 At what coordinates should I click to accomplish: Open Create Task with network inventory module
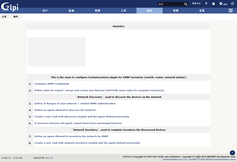(87, 143)
